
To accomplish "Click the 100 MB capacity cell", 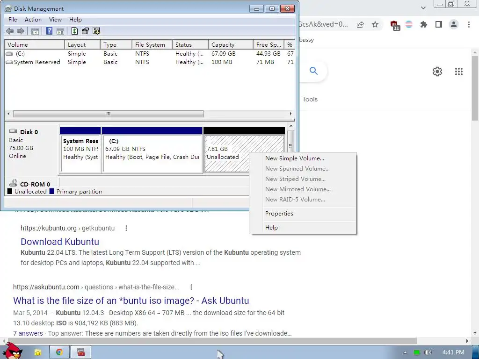I will [222, 62].
